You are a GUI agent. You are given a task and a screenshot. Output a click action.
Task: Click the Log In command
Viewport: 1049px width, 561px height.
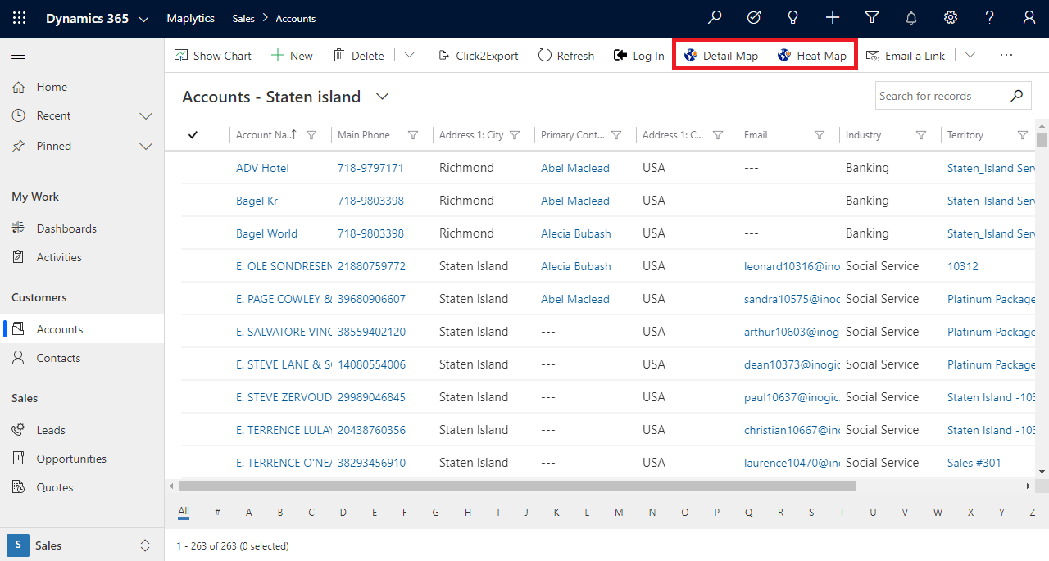(638, 56)
